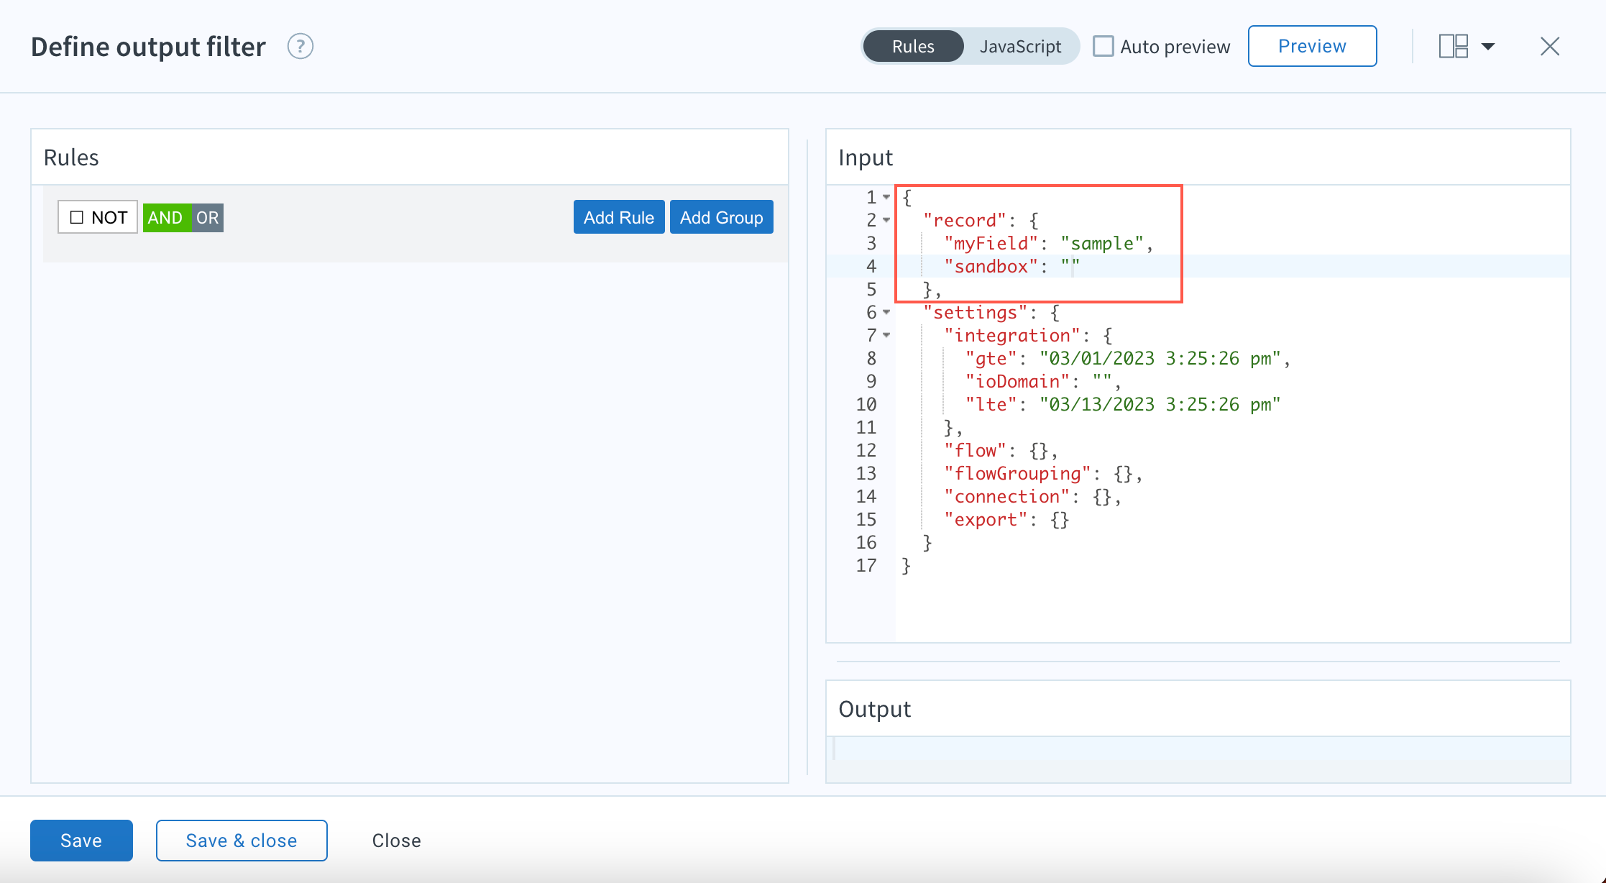Collapse the record object on line 2

click(x=886, y=220)
